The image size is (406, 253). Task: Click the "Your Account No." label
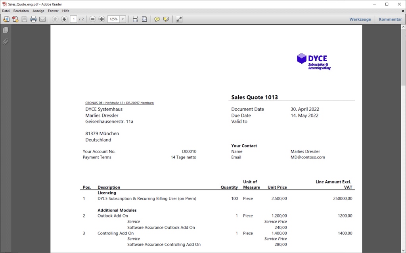[99, 151]
